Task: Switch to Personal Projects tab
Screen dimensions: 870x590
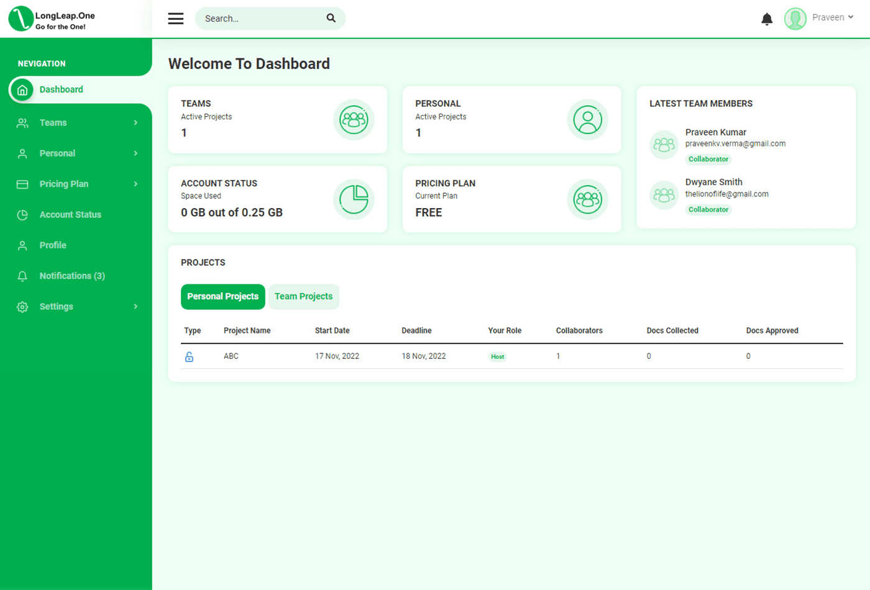Action: tap(223, 297)
